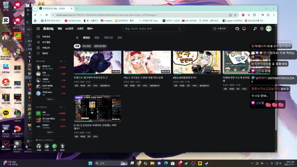
Task: Open the 아이온2 category entry
Action: tap(50, 126)
